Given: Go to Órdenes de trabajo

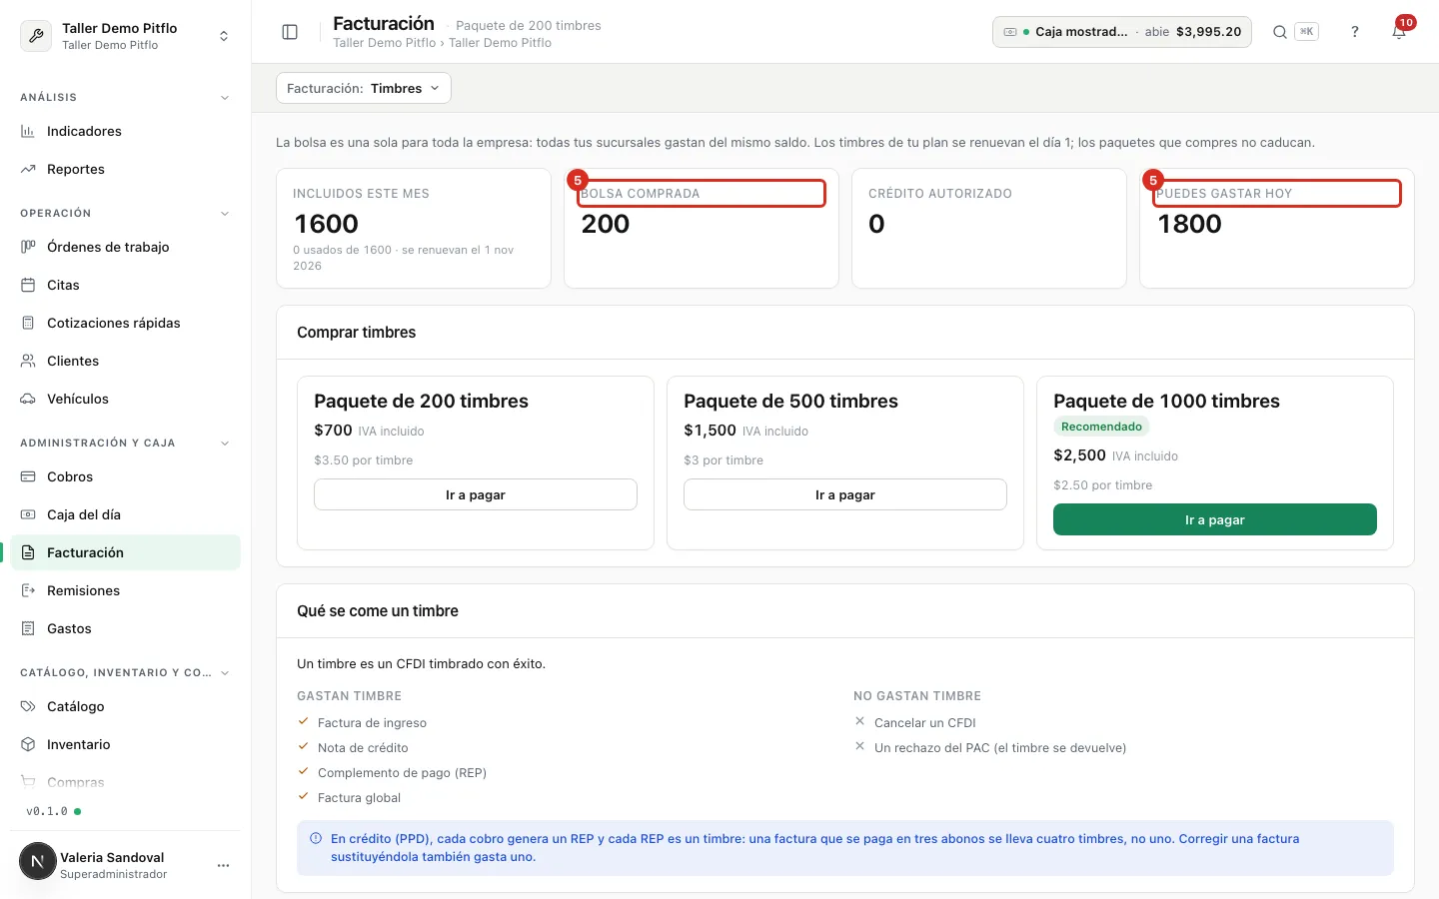Looking at the screenshot, I should click(x=126, y=247).
